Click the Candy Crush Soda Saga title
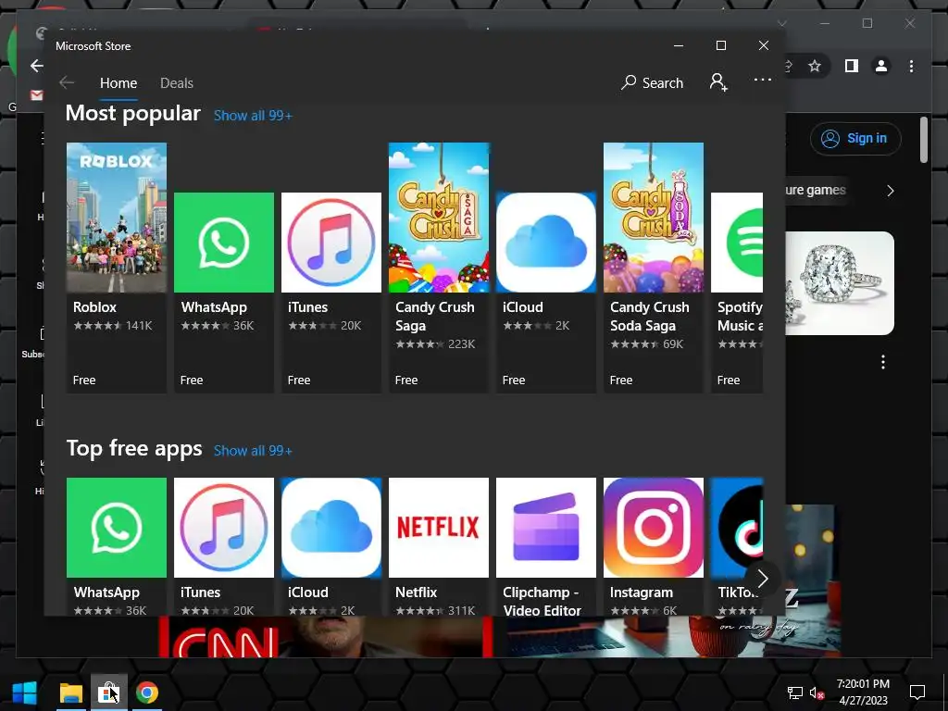 649,317
